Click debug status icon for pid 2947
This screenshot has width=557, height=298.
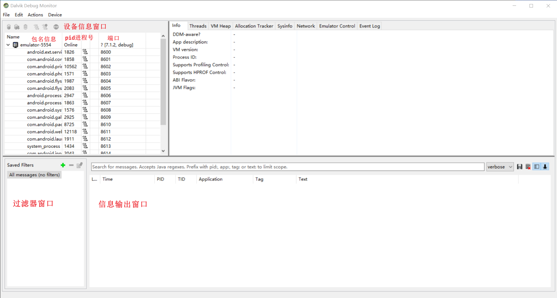point(85,95)
